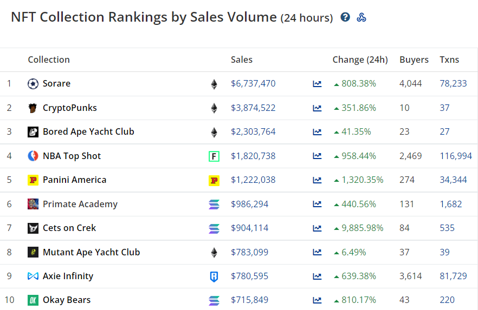The width and height of the screenshot is (478, 310).
Task: Click the Flow blockchain icon for NBA Top Shot
Action: (214, 156)
